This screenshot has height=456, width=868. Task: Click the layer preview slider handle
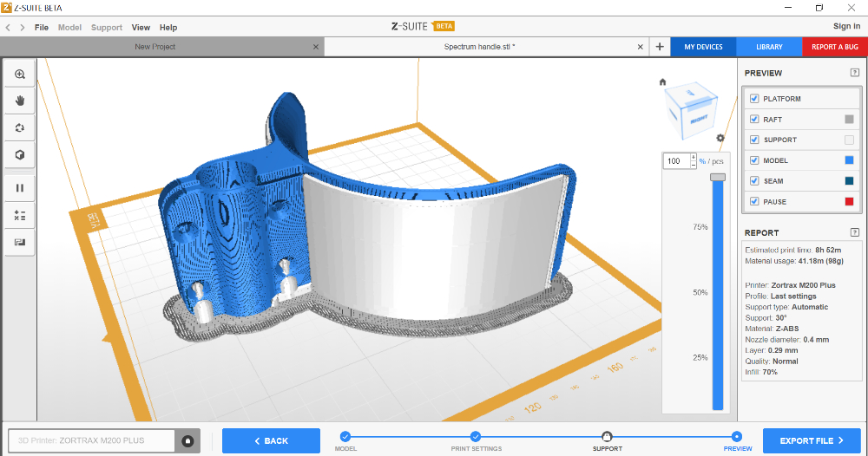718,177
